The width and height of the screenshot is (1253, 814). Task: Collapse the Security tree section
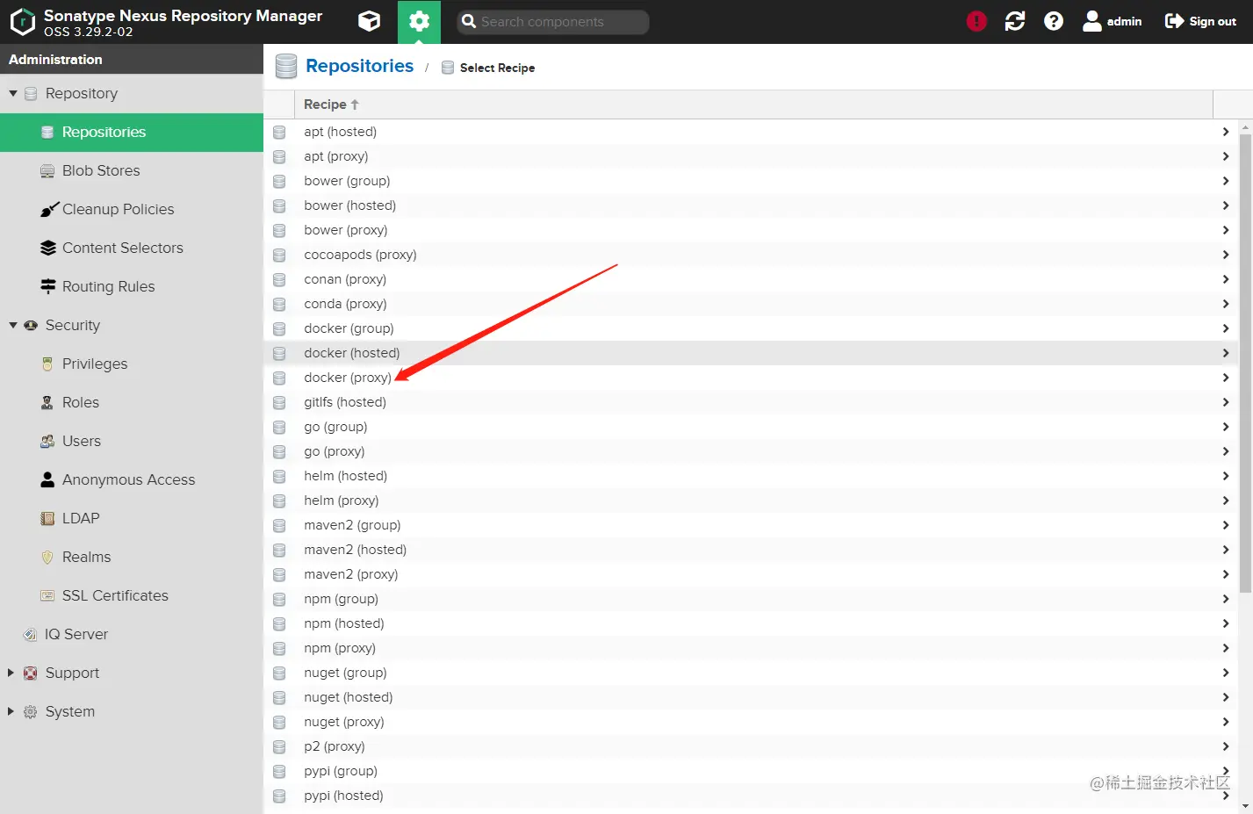pos(13,325)
